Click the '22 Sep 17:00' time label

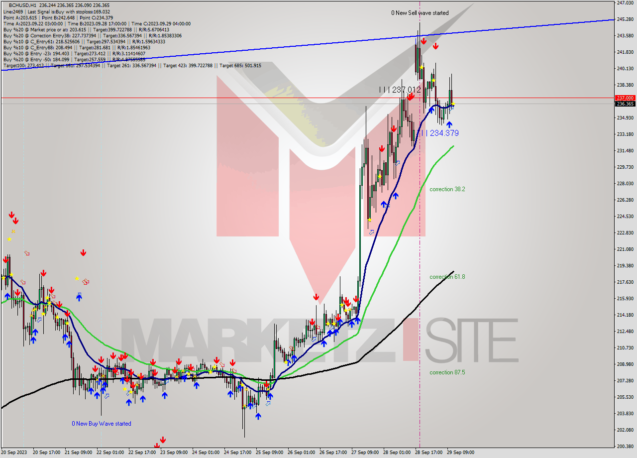pyautogui.click(x=142, y=453)
